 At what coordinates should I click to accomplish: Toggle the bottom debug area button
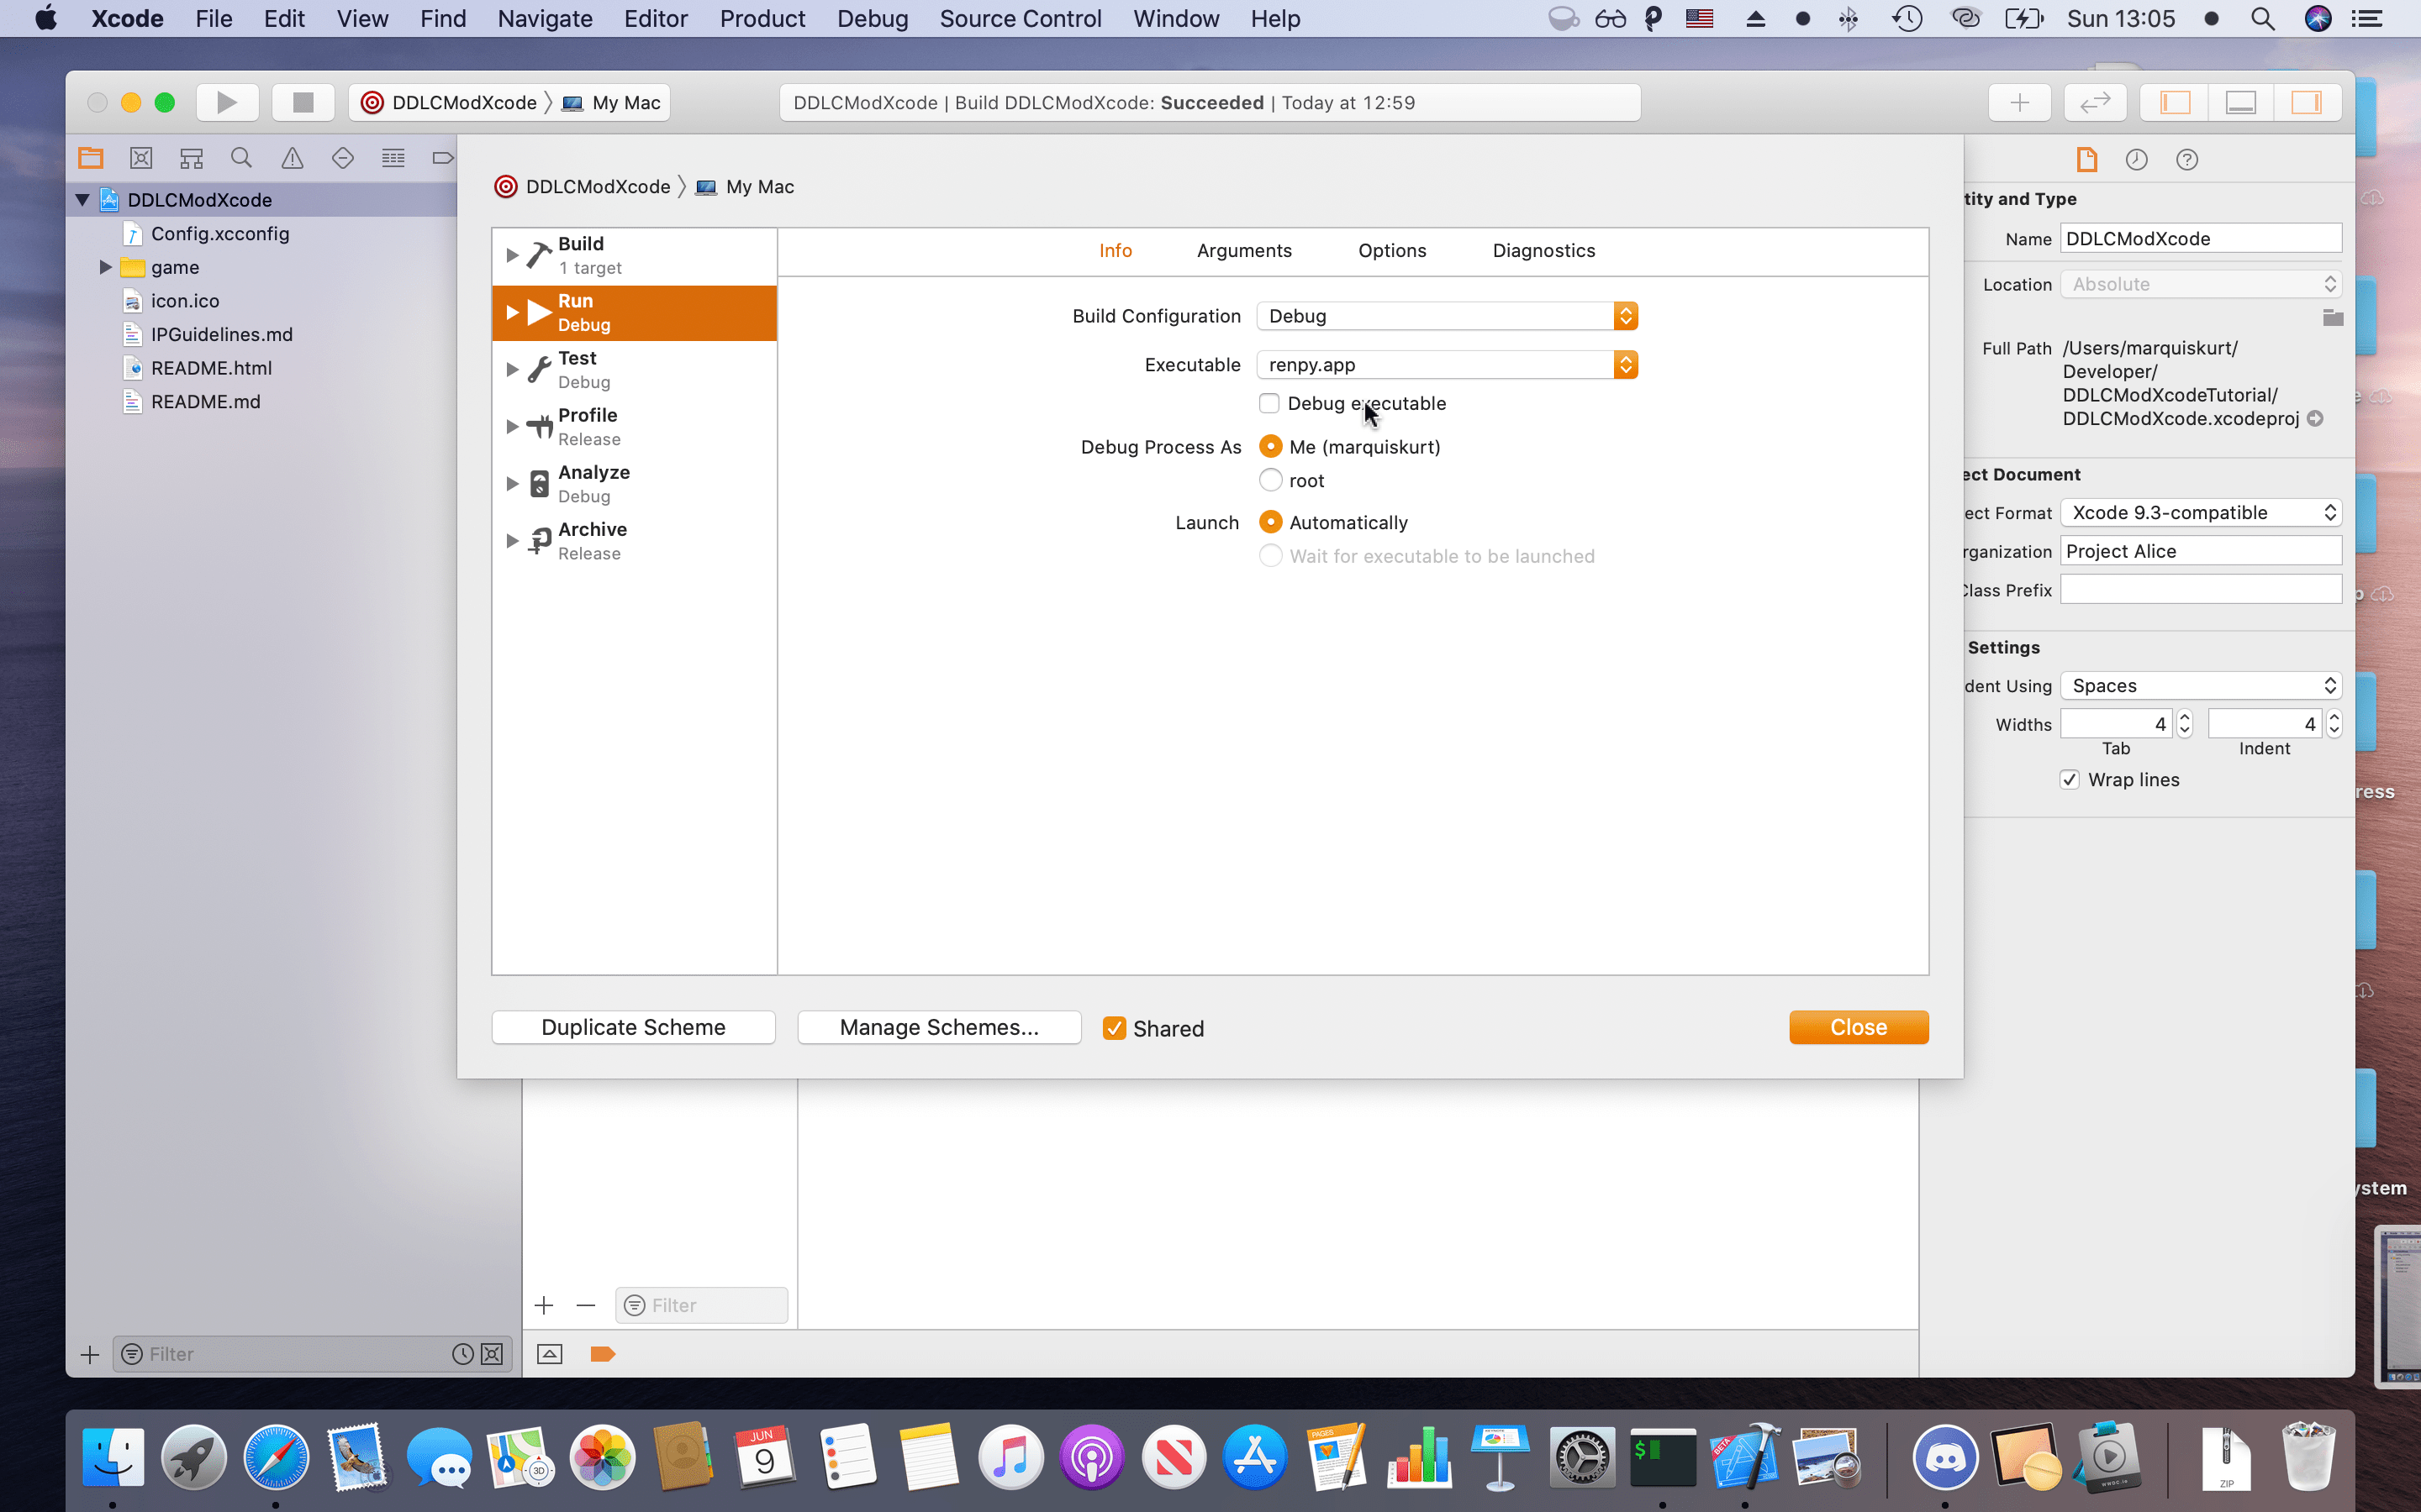pyautogui.click(x=2241, y=102)
